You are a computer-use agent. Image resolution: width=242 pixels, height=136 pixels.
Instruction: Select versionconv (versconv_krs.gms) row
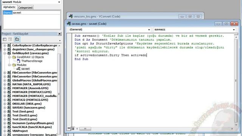tap(34, 134)
